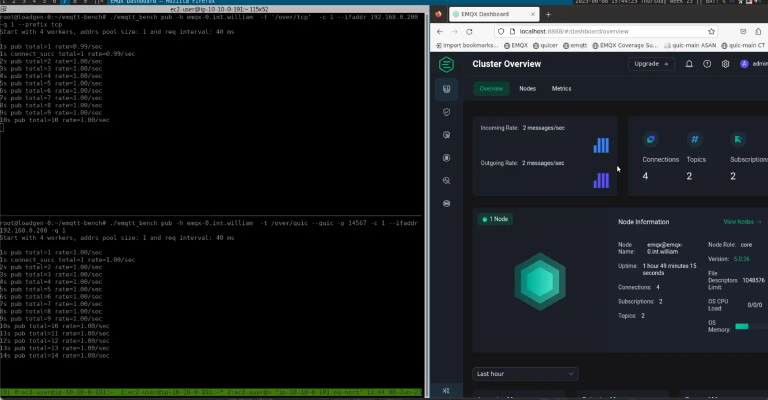Click the Topics hash icon

point(694,139)
